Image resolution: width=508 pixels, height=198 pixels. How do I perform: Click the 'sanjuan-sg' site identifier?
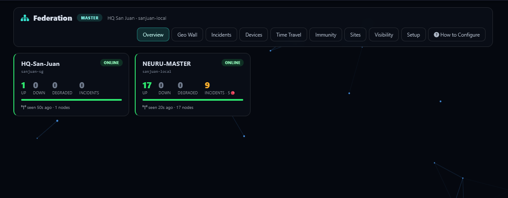click(x=32, y=71)
